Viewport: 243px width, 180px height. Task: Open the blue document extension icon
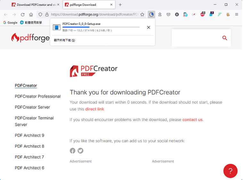click(x=185, y=15)
